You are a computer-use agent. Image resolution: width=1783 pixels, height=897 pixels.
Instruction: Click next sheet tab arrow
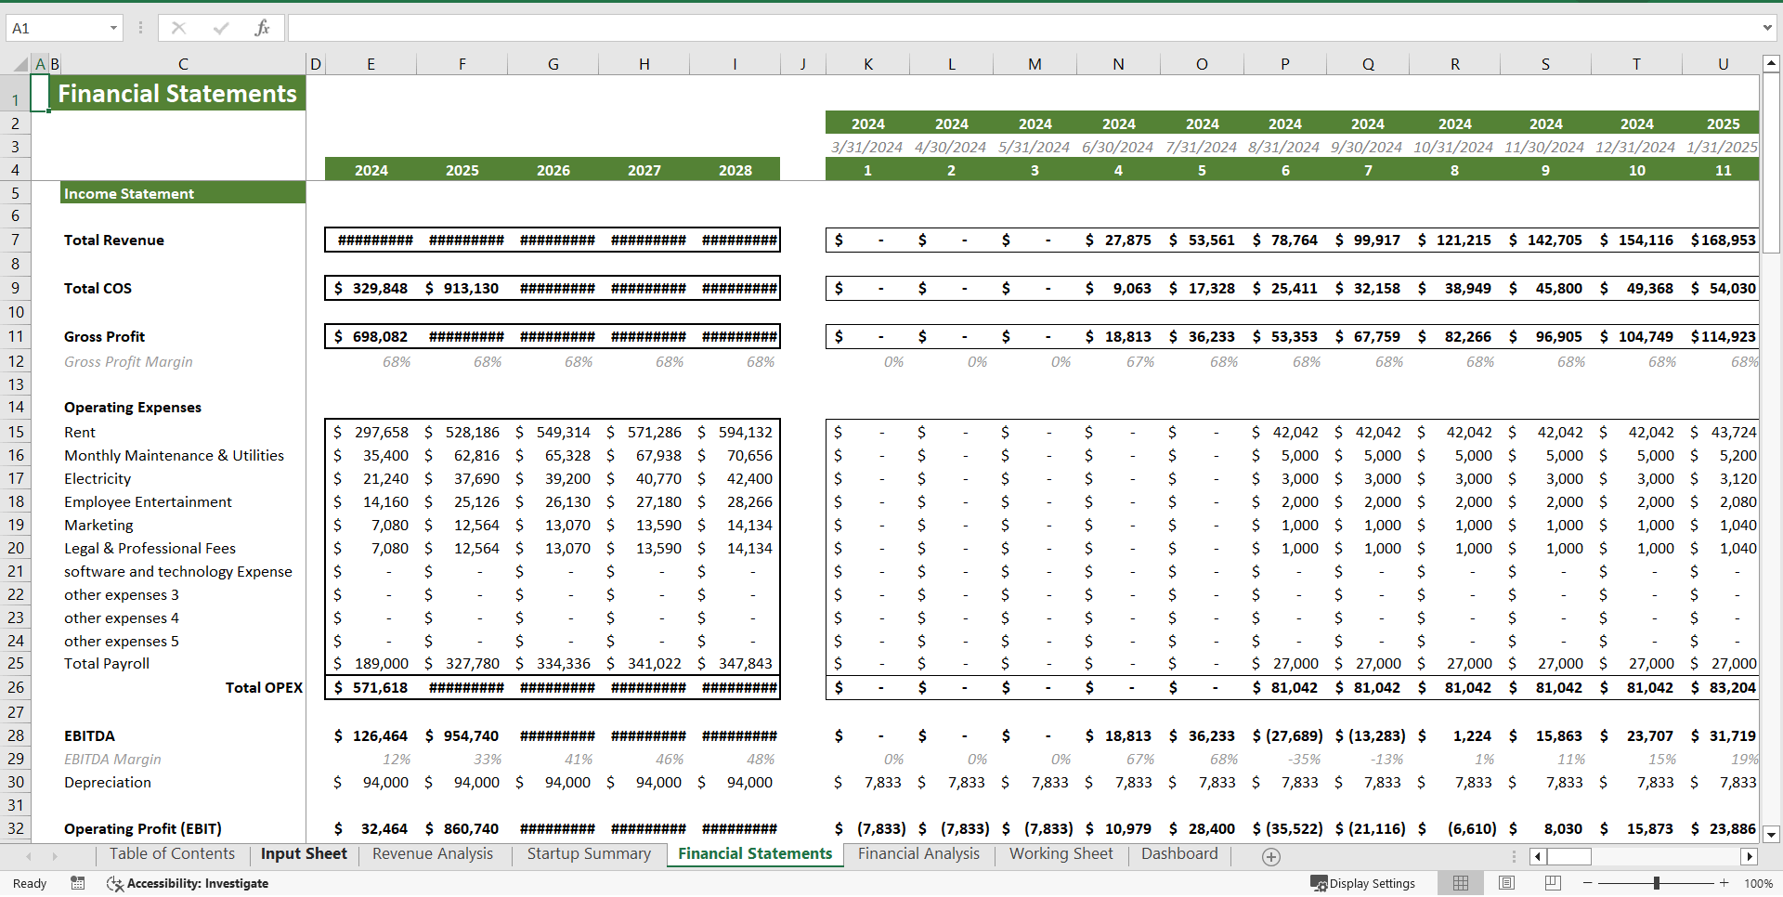point(55,856)
